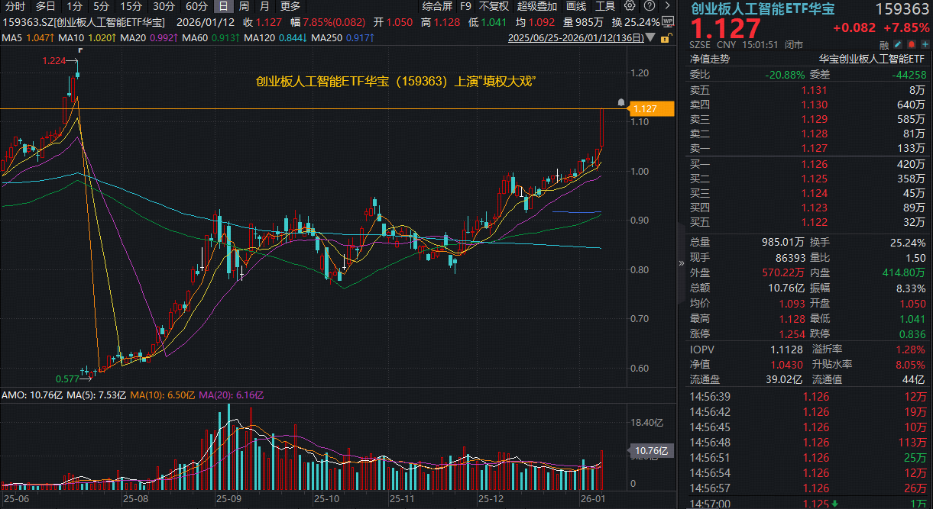The image size is (933, 509).
Task: Open the 工具 tools menu
Action: pyautogui.click(x=605, y=6)
